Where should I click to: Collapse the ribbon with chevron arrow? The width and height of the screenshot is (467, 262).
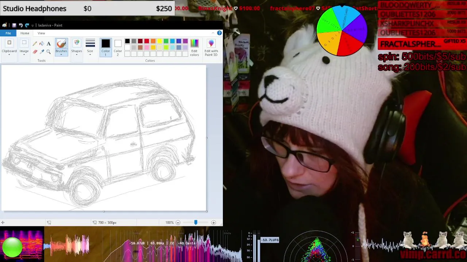point(213,33)
